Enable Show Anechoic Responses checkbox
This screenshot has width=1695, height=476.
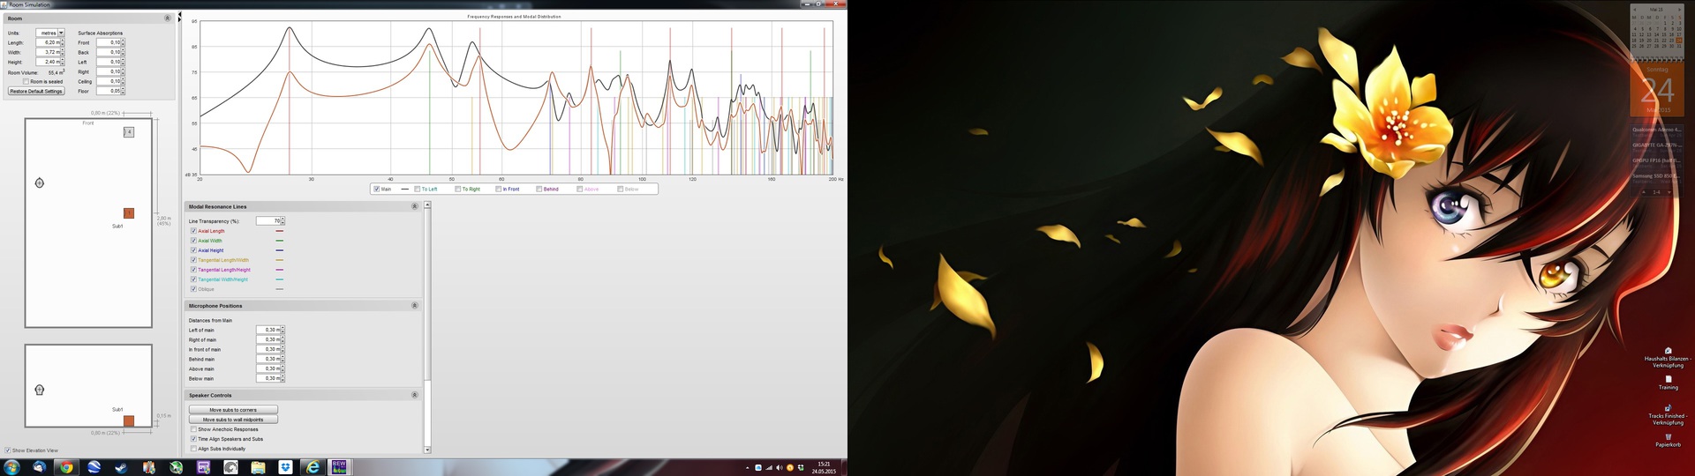193,429
